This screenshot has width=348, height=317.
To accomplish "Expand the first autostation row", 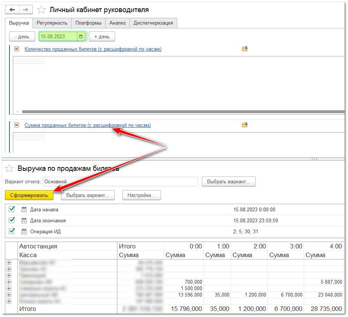I will pyautogui.click(x=9, y=262).
